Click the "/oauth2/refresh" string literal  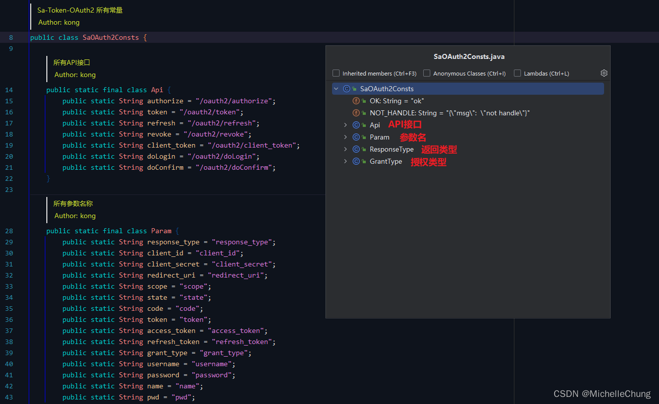click(x=222, y=123)
